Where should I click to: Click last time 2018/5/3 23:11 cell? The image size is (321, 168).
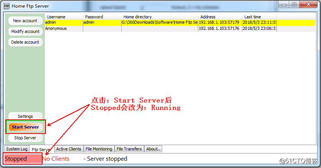pos(259,22)
